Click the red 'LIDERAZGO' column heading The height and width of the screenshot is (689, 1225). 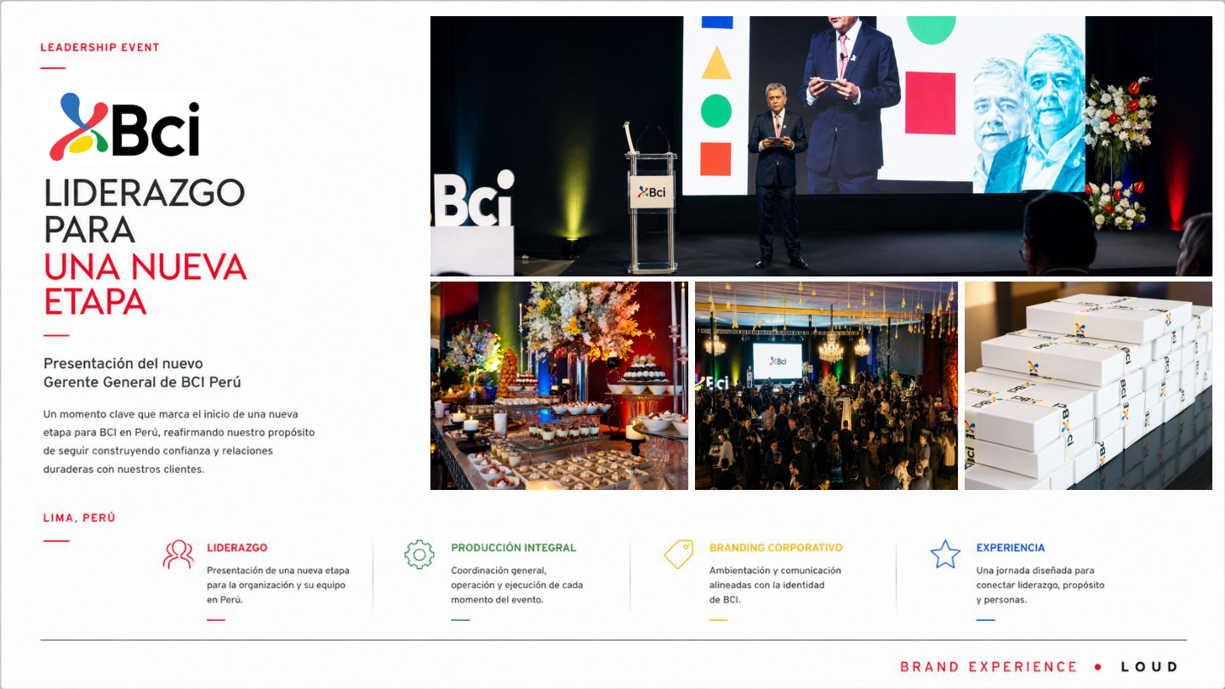(237, 548)
